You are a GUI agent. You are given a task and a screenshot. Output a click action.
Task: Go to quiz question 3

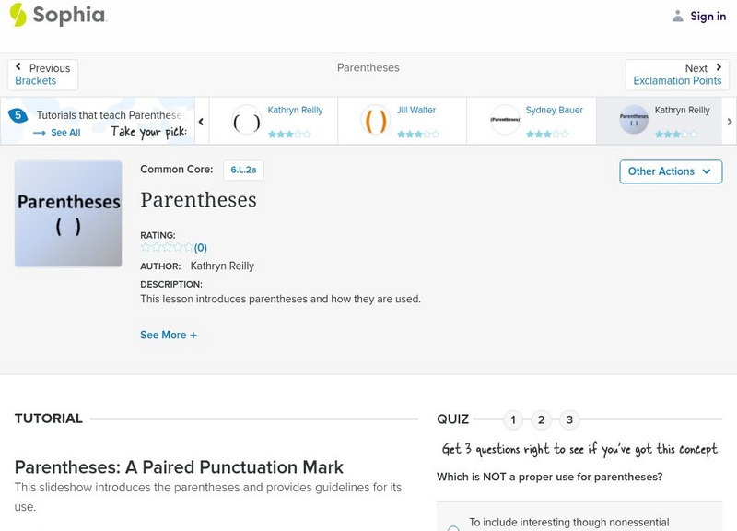point(569,420)
